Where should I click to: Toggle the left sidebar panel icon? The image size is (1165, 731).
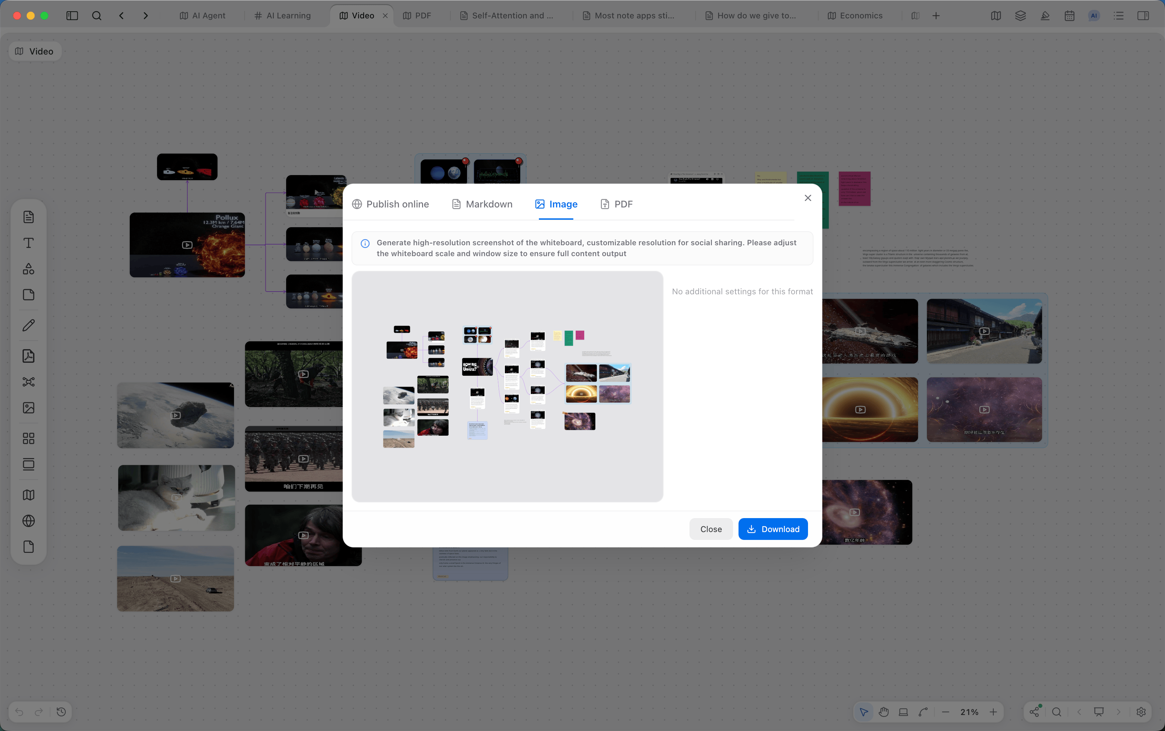(x=72, y=15)
